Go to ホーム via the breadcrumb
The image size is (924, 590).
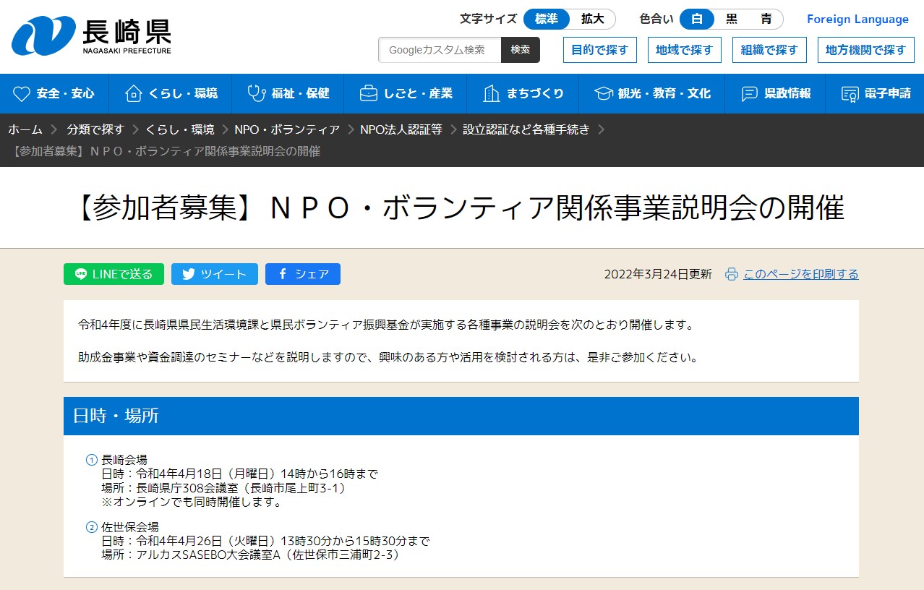[25, 129]
